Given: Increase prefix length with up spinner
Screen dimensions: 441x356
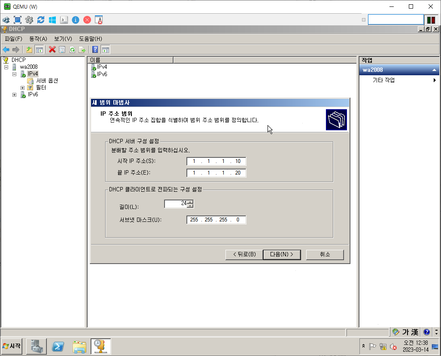Looking at the screenshot, I should (190, 202).
